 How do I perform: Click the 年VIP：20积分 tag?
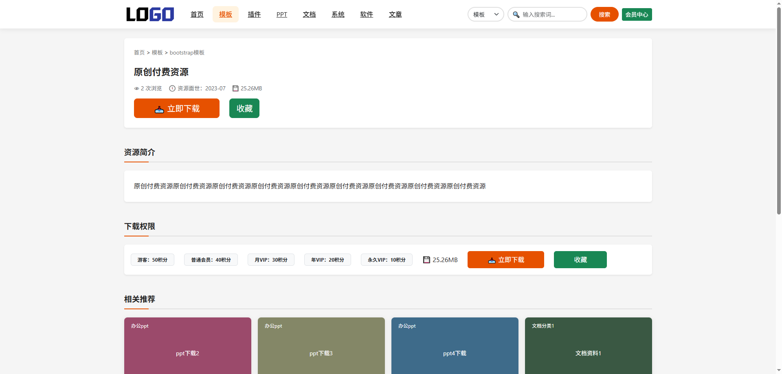coord(327,260)
